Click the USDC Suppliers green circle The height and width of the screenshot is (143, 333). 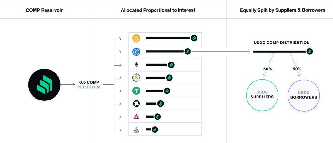262,94
